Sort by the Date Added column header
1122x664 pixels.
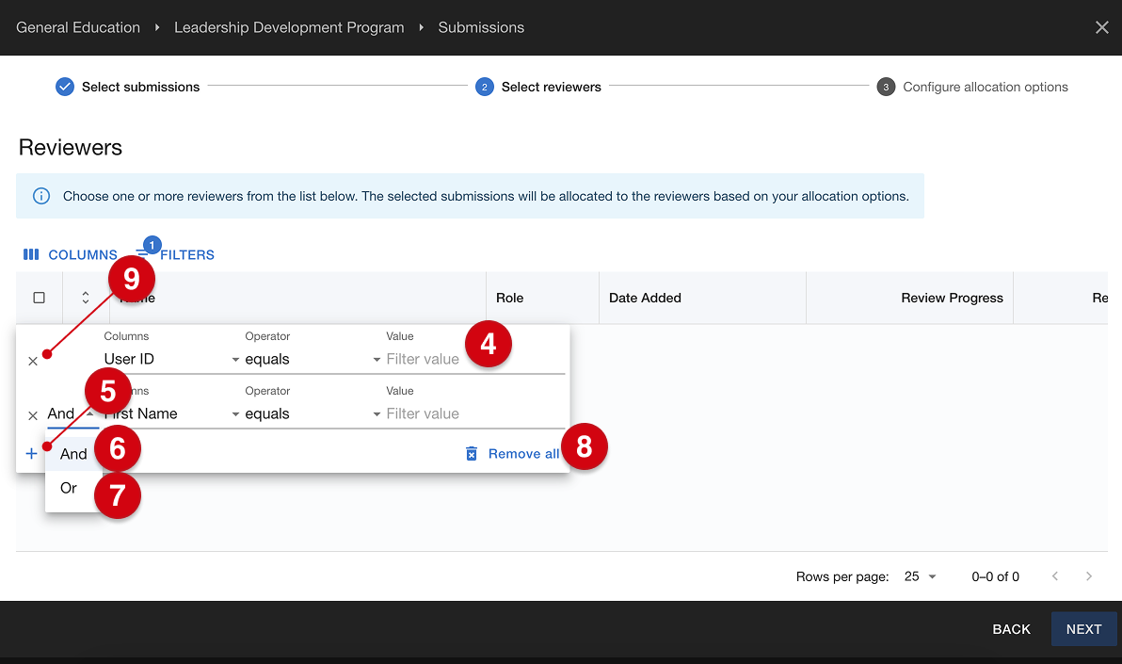(x=645, y=298)
